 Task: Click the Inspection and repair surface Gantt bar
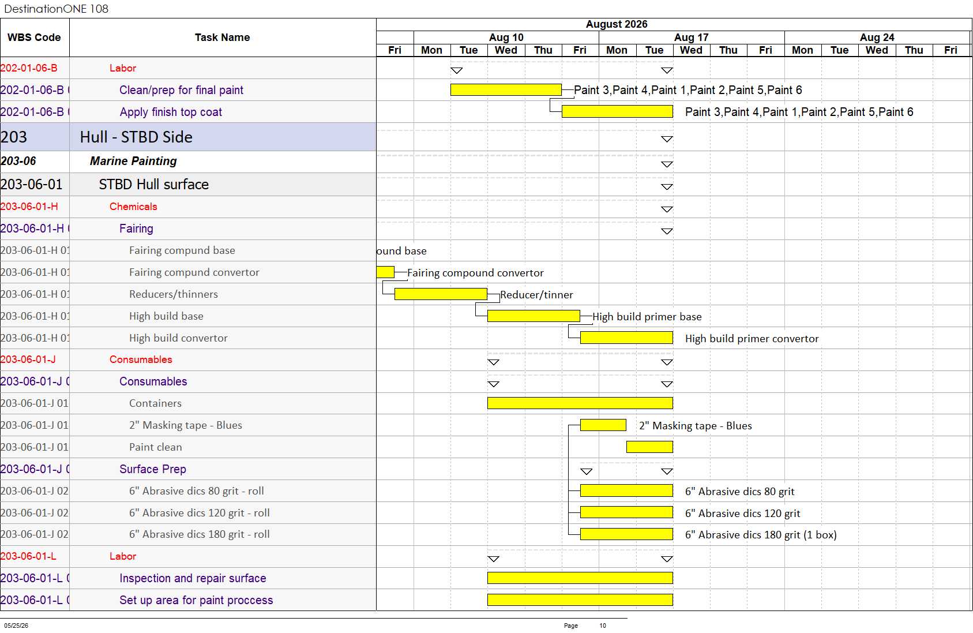pyautogui.click(x=580, y=578)
